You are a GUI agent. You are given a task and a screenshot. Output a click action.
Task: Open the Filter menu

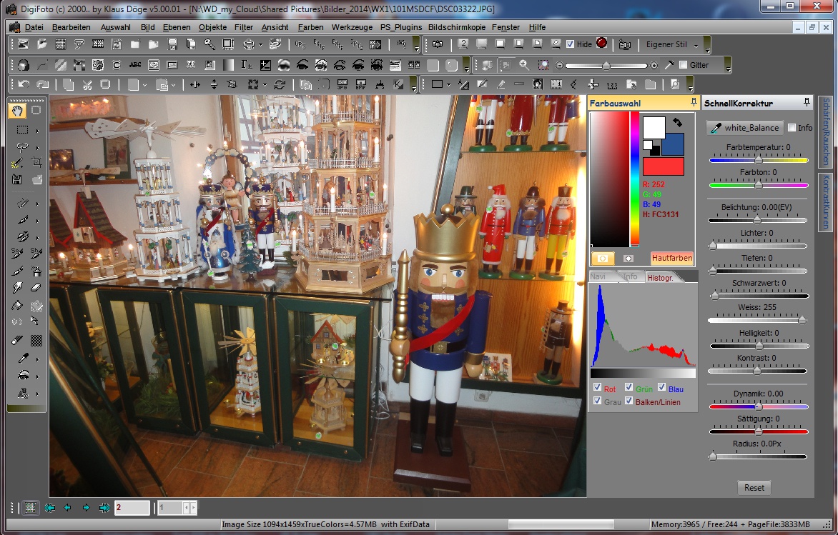[x=243, y=27]
